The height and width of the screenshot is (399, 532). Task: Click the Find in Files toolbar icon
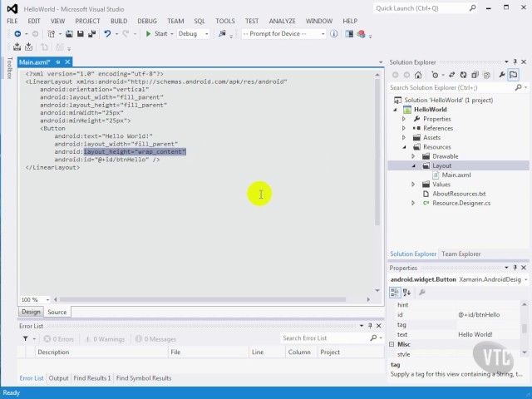pyautogui.click(x=222, y=33)
